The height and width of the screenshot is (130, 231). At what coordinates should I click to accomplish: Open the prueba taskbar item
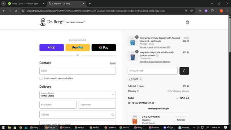coord(184,127)
